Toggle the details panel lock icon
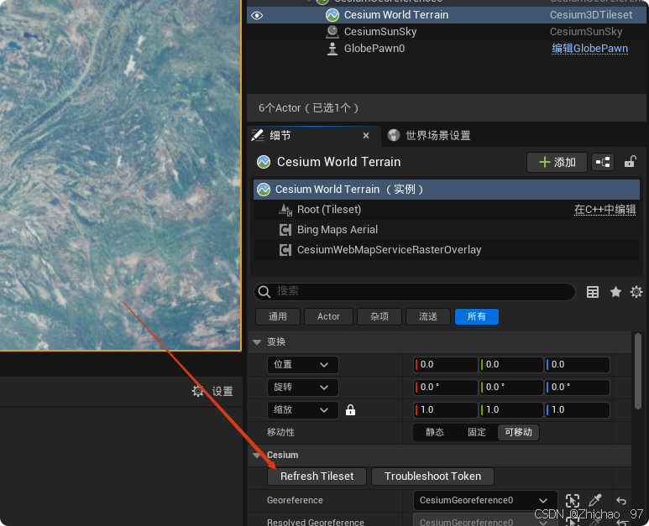This screenshot has height=526, width=649. pos(630,162)
